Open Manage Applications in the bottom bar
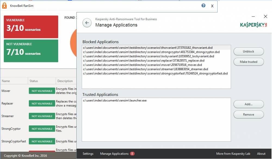Viewport: 272px width, 159px height. click(114, 154)
